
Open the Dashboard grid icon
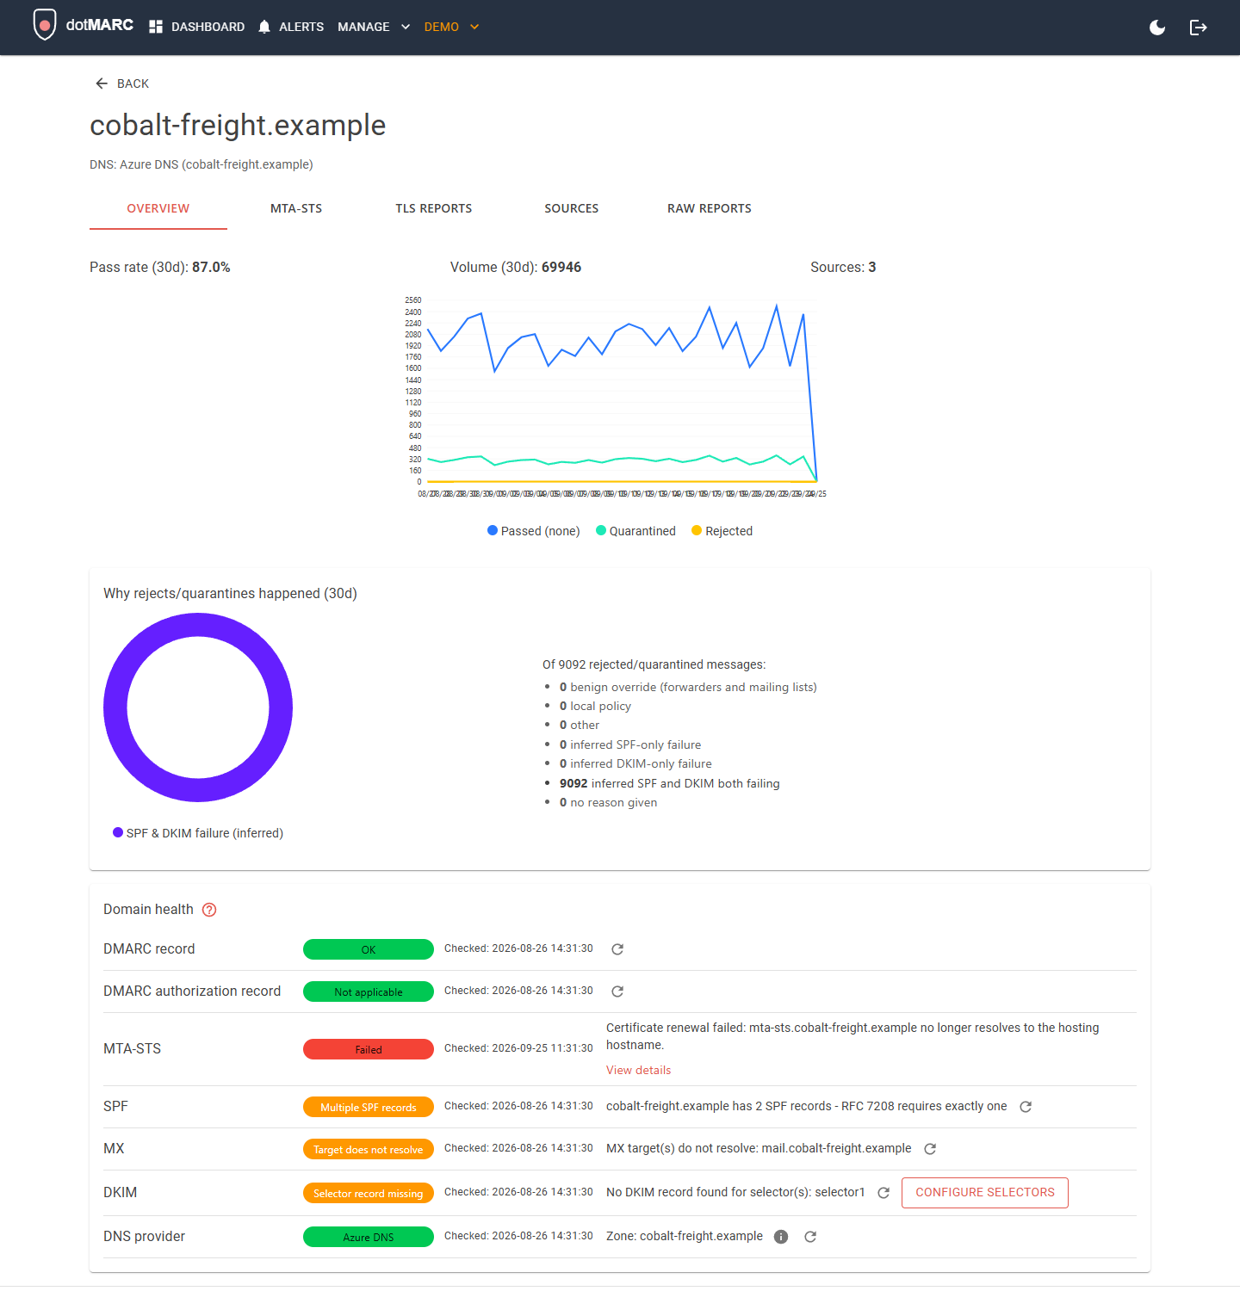point(156,27)
